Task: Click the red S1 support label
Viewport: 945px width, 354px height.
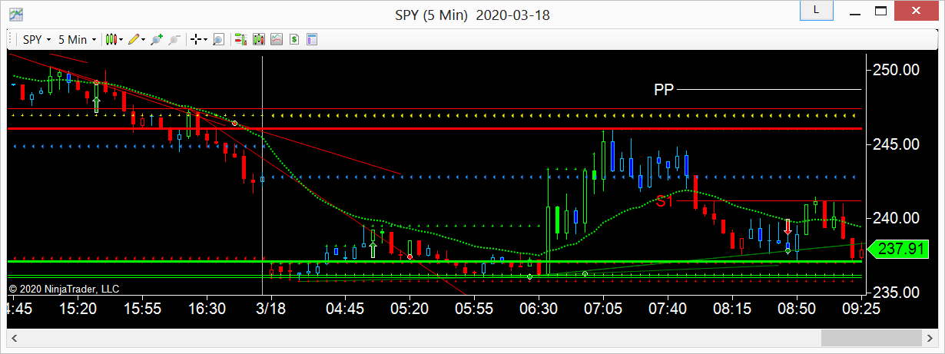Action: [665, 202]
